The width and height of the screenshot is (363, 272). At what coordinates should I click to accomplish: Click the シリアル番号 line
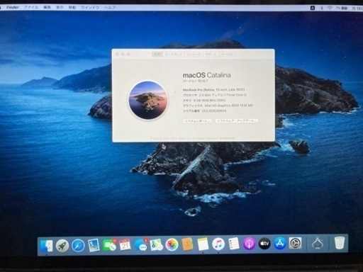pyautogui.click(x=205, y=110)
